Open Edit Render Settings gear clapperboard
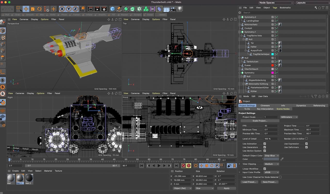Image resolution: width=330 pixels, height=194 pixels. (x=104, y=9)
